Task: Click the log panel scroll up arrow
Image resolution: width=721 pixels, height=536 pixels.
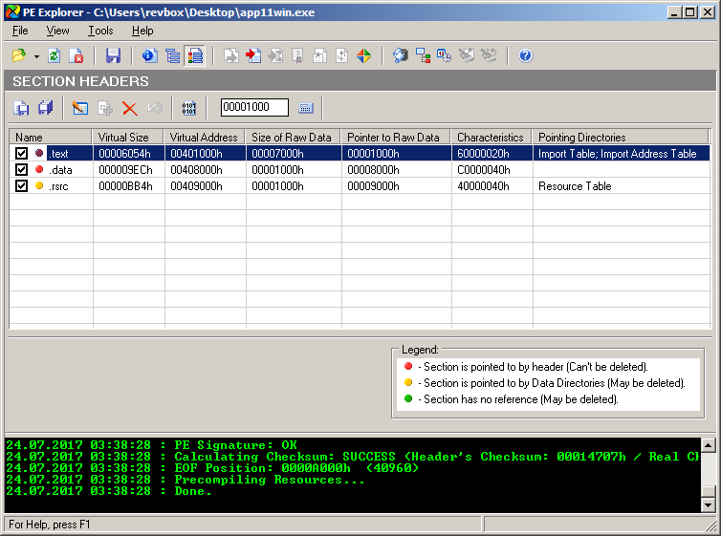Action: click(708, 445)
